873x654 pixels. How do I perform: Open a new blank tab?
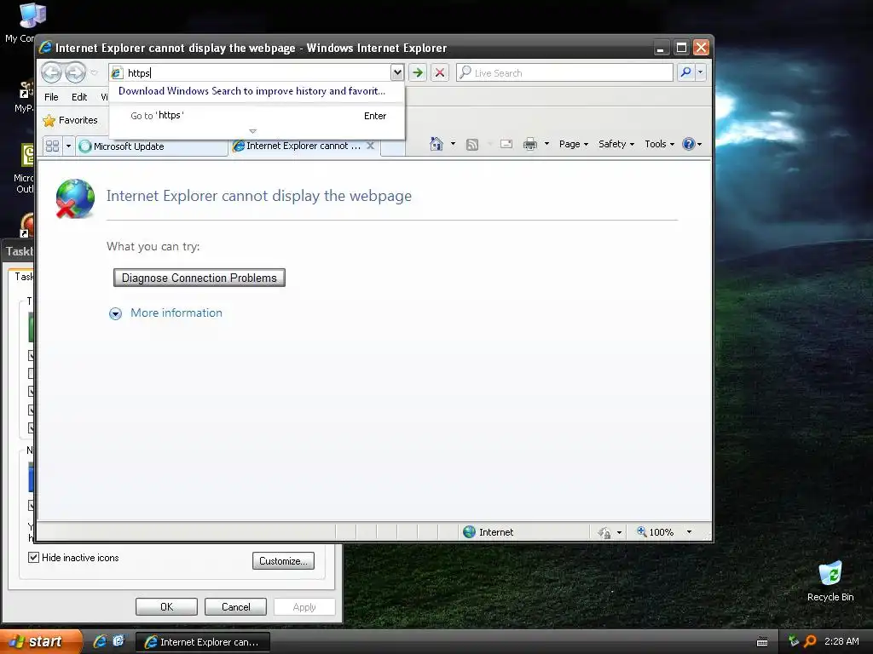point(393,147)
